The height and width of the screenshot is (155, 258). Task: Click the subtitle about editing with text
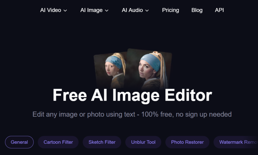[x=132, y=114]
